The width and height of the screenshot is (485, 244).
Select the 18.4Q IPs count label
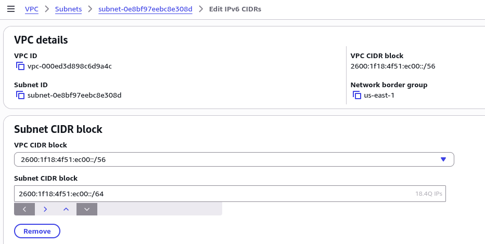pyautogui.click(x=428, y=194)
